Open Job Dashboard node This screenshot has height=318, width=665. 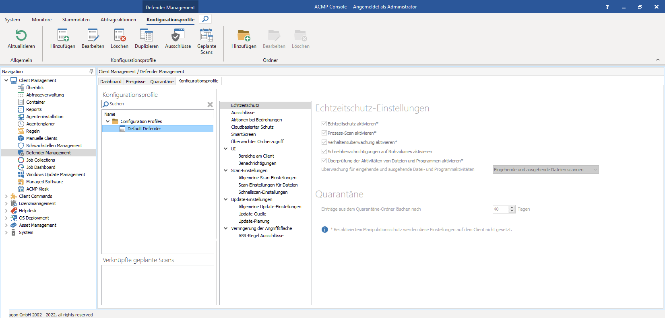click(x=41, y=167)
